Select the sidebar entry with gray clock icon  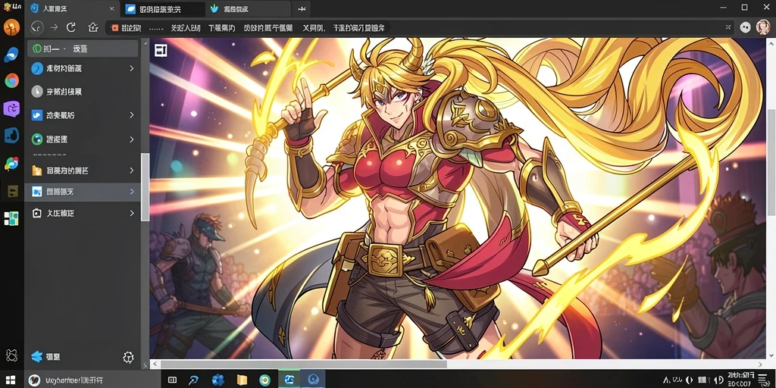[83, 92]
